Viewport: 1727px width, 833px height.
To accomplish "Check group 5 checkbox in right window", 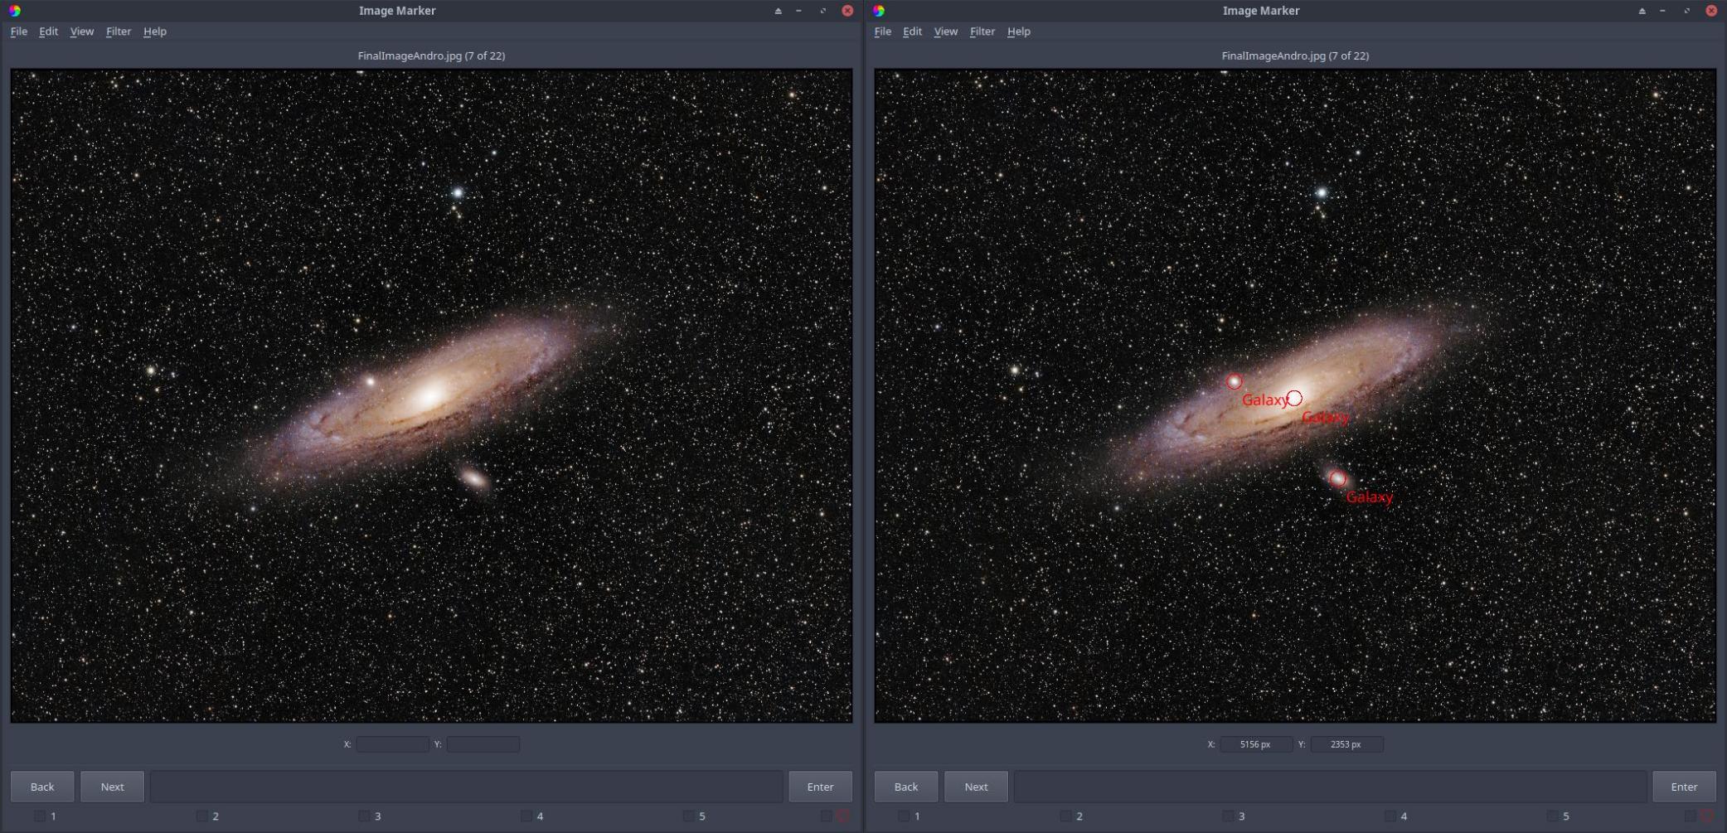I will pyautogui.click(x=1552, y=816).
